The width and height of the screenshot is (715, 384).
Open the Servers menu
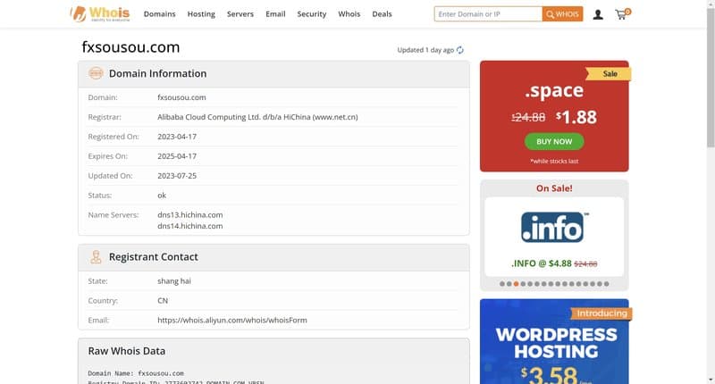[240, 14]
